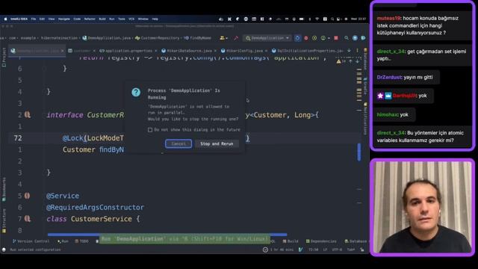Click the 72:38 caret position indicator
The image size is (478, 269).
pyautogui.click(x=314, y=250)
